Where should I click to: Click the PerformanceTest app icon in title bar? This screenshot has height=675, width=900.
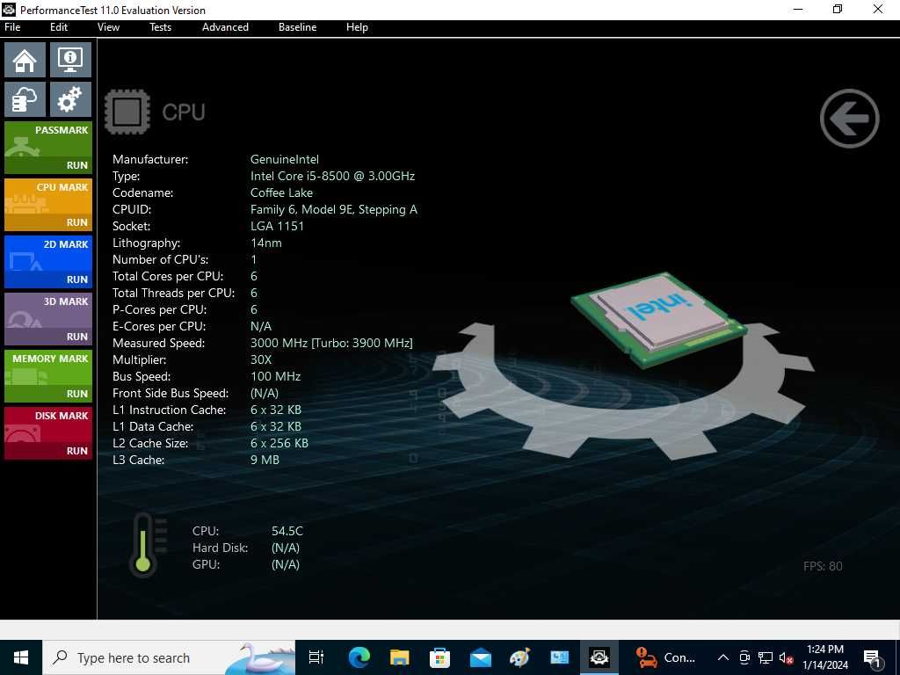[x=9, y=9]
